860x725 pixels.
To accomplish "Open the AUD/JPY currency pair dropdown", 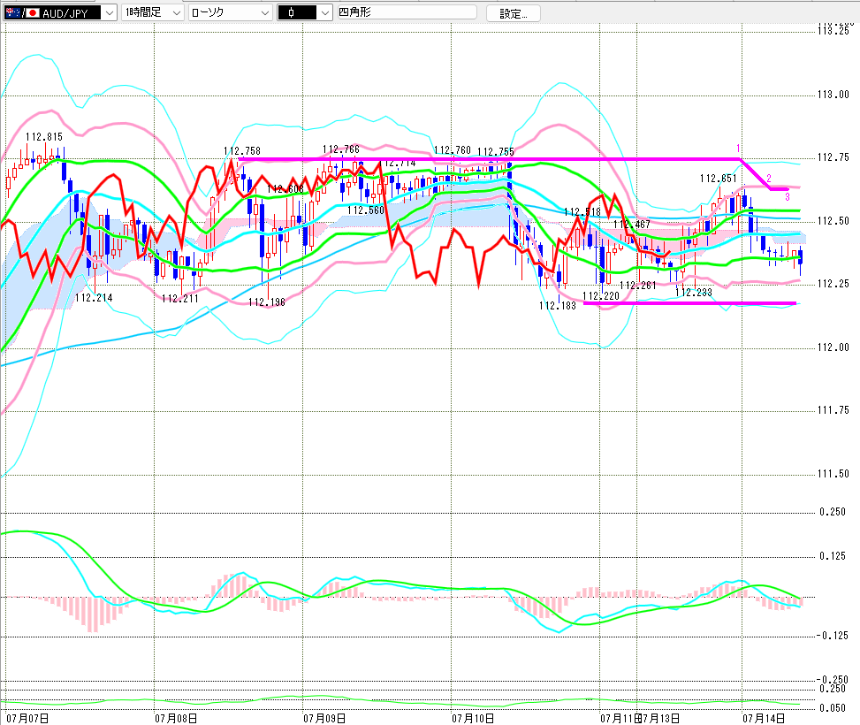I will [x=110, y=12].
